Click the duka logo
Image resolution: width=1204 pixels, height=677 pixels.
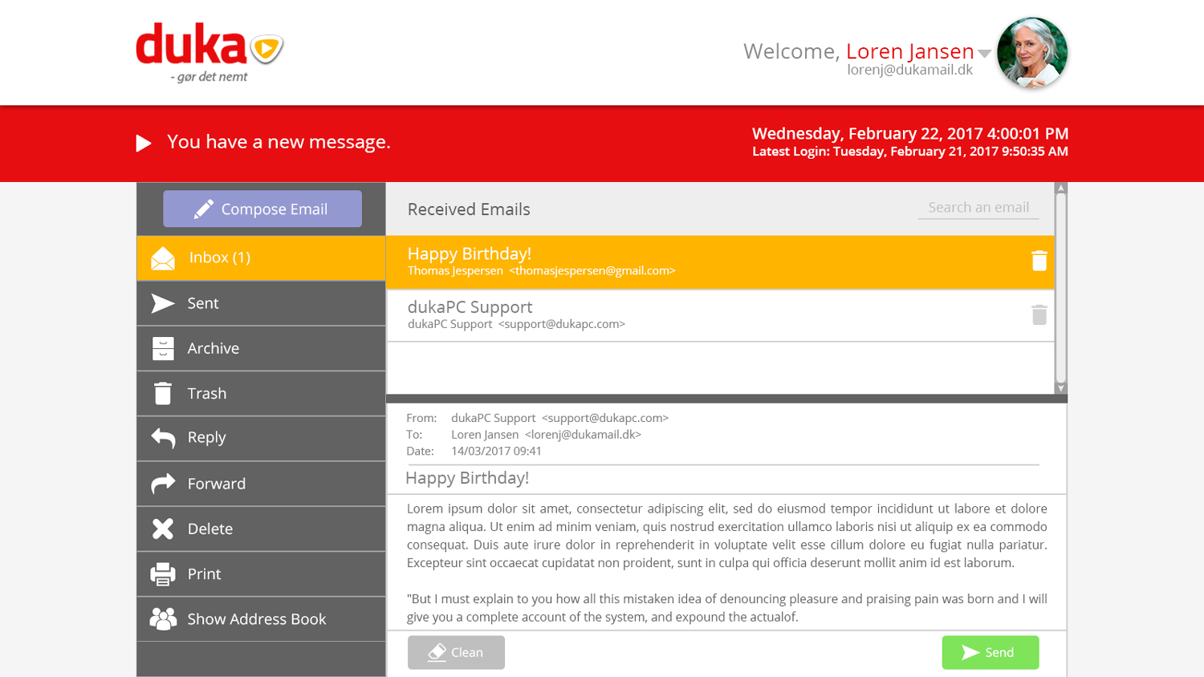209,52
